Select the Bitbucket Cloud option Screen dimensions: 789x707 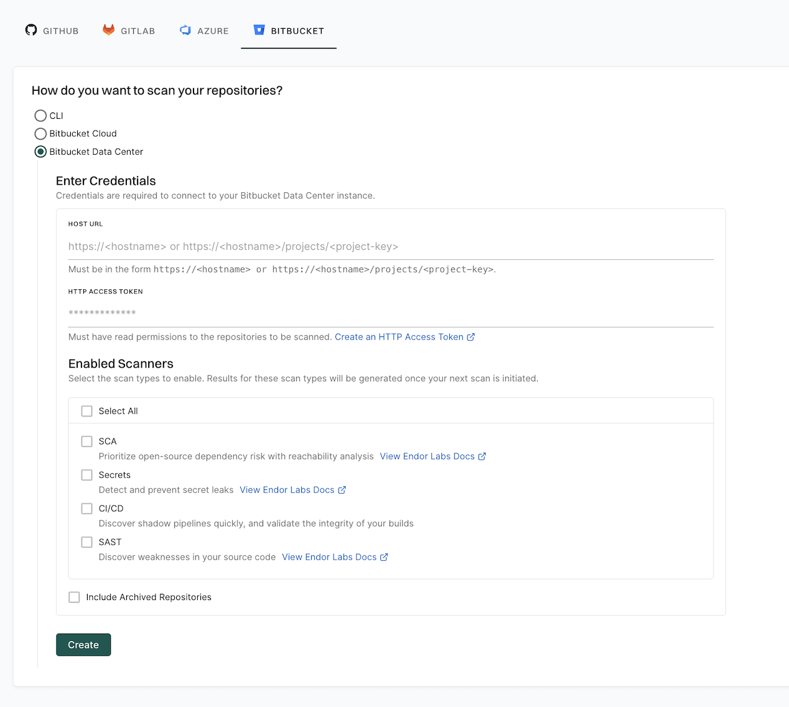(x=40, y=134)
